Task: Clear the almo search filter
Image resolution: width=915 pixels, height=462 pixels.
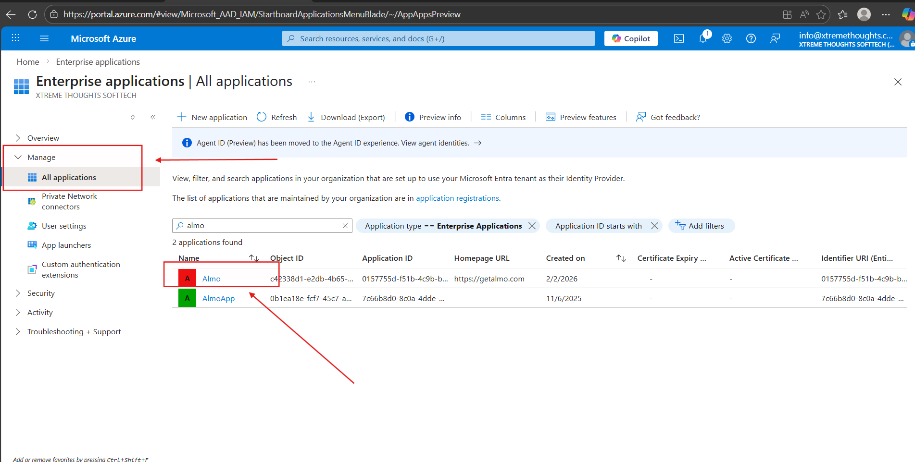Action: tap(345, 225)
